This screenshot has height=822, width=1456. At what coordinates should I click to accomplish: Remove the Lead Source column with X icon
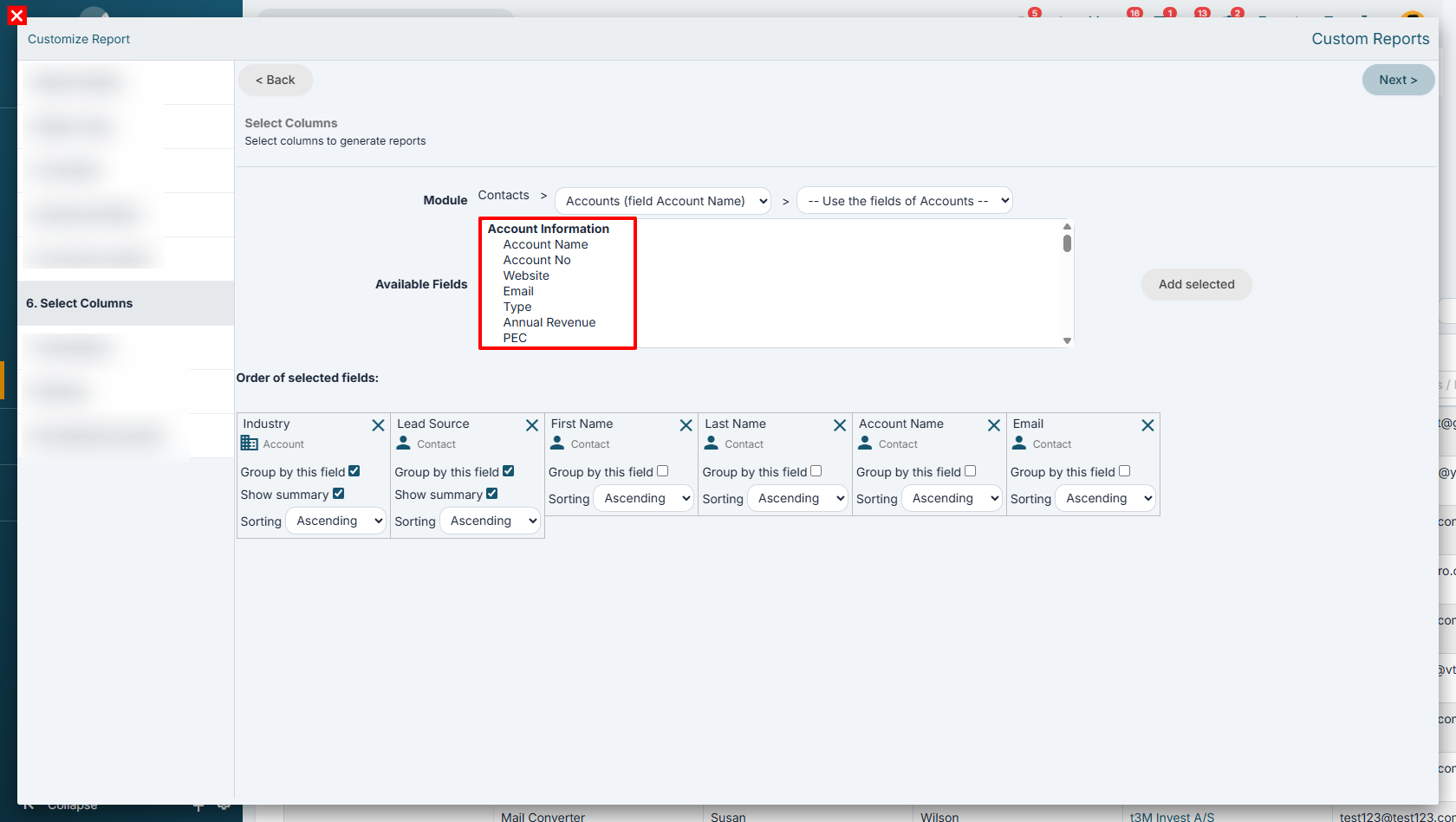[532, 425]
